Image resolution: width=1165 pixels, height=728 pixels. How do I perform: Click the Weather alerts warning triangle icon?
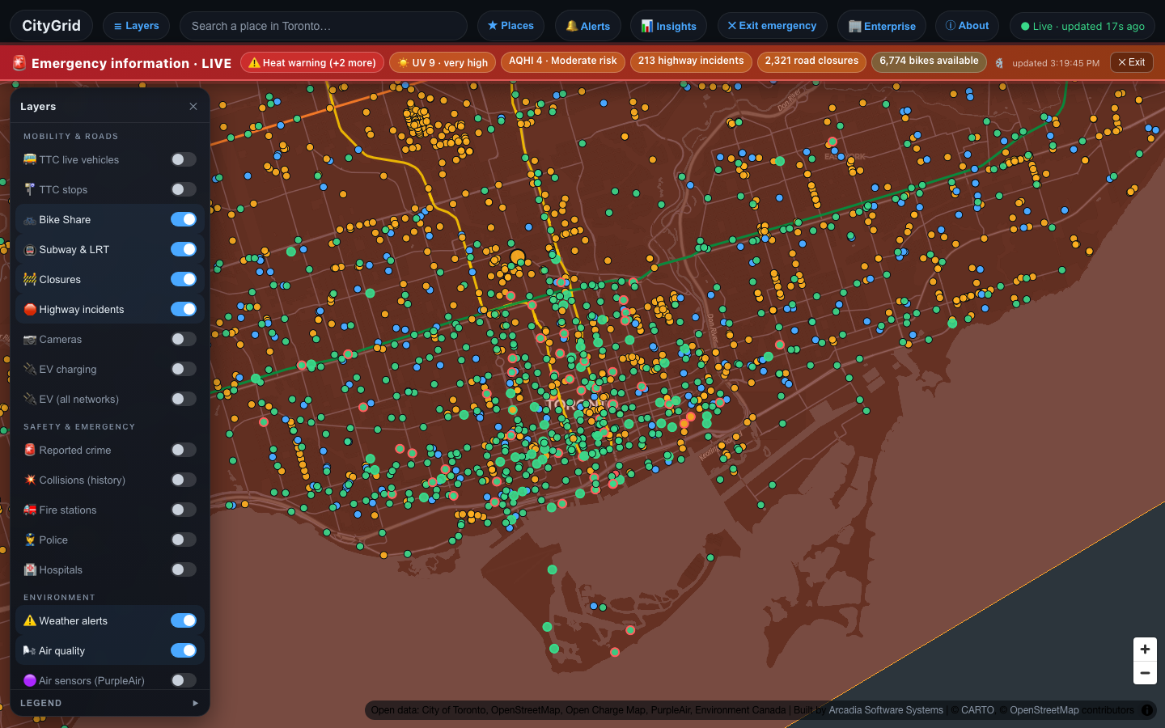[30, 620]
